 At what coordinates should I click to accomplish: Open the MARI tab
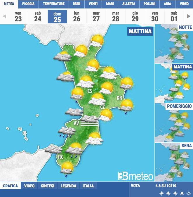(x=110, y=4)
